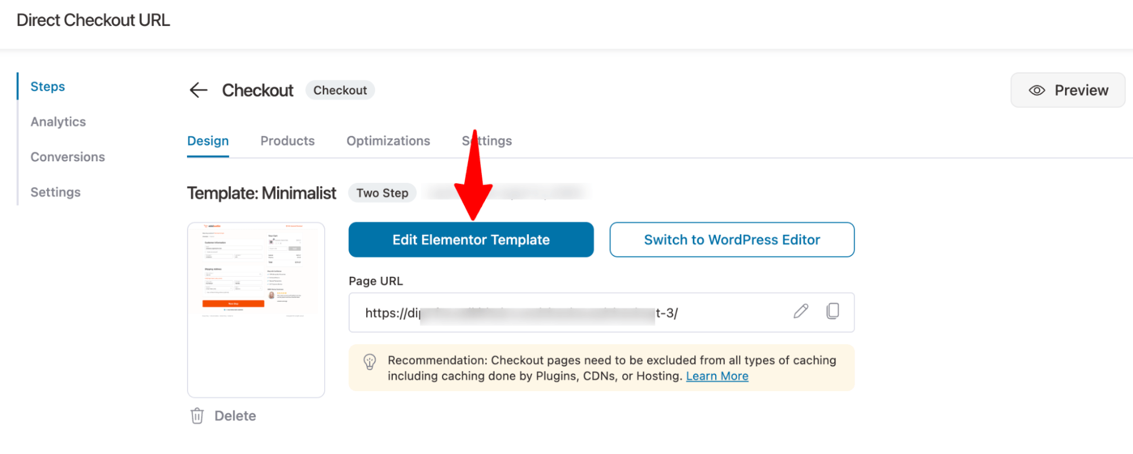The height and width of the screenshot is (454, 1133).
Task: Open the Optimizations tab
Action: (x=388, y=141)
